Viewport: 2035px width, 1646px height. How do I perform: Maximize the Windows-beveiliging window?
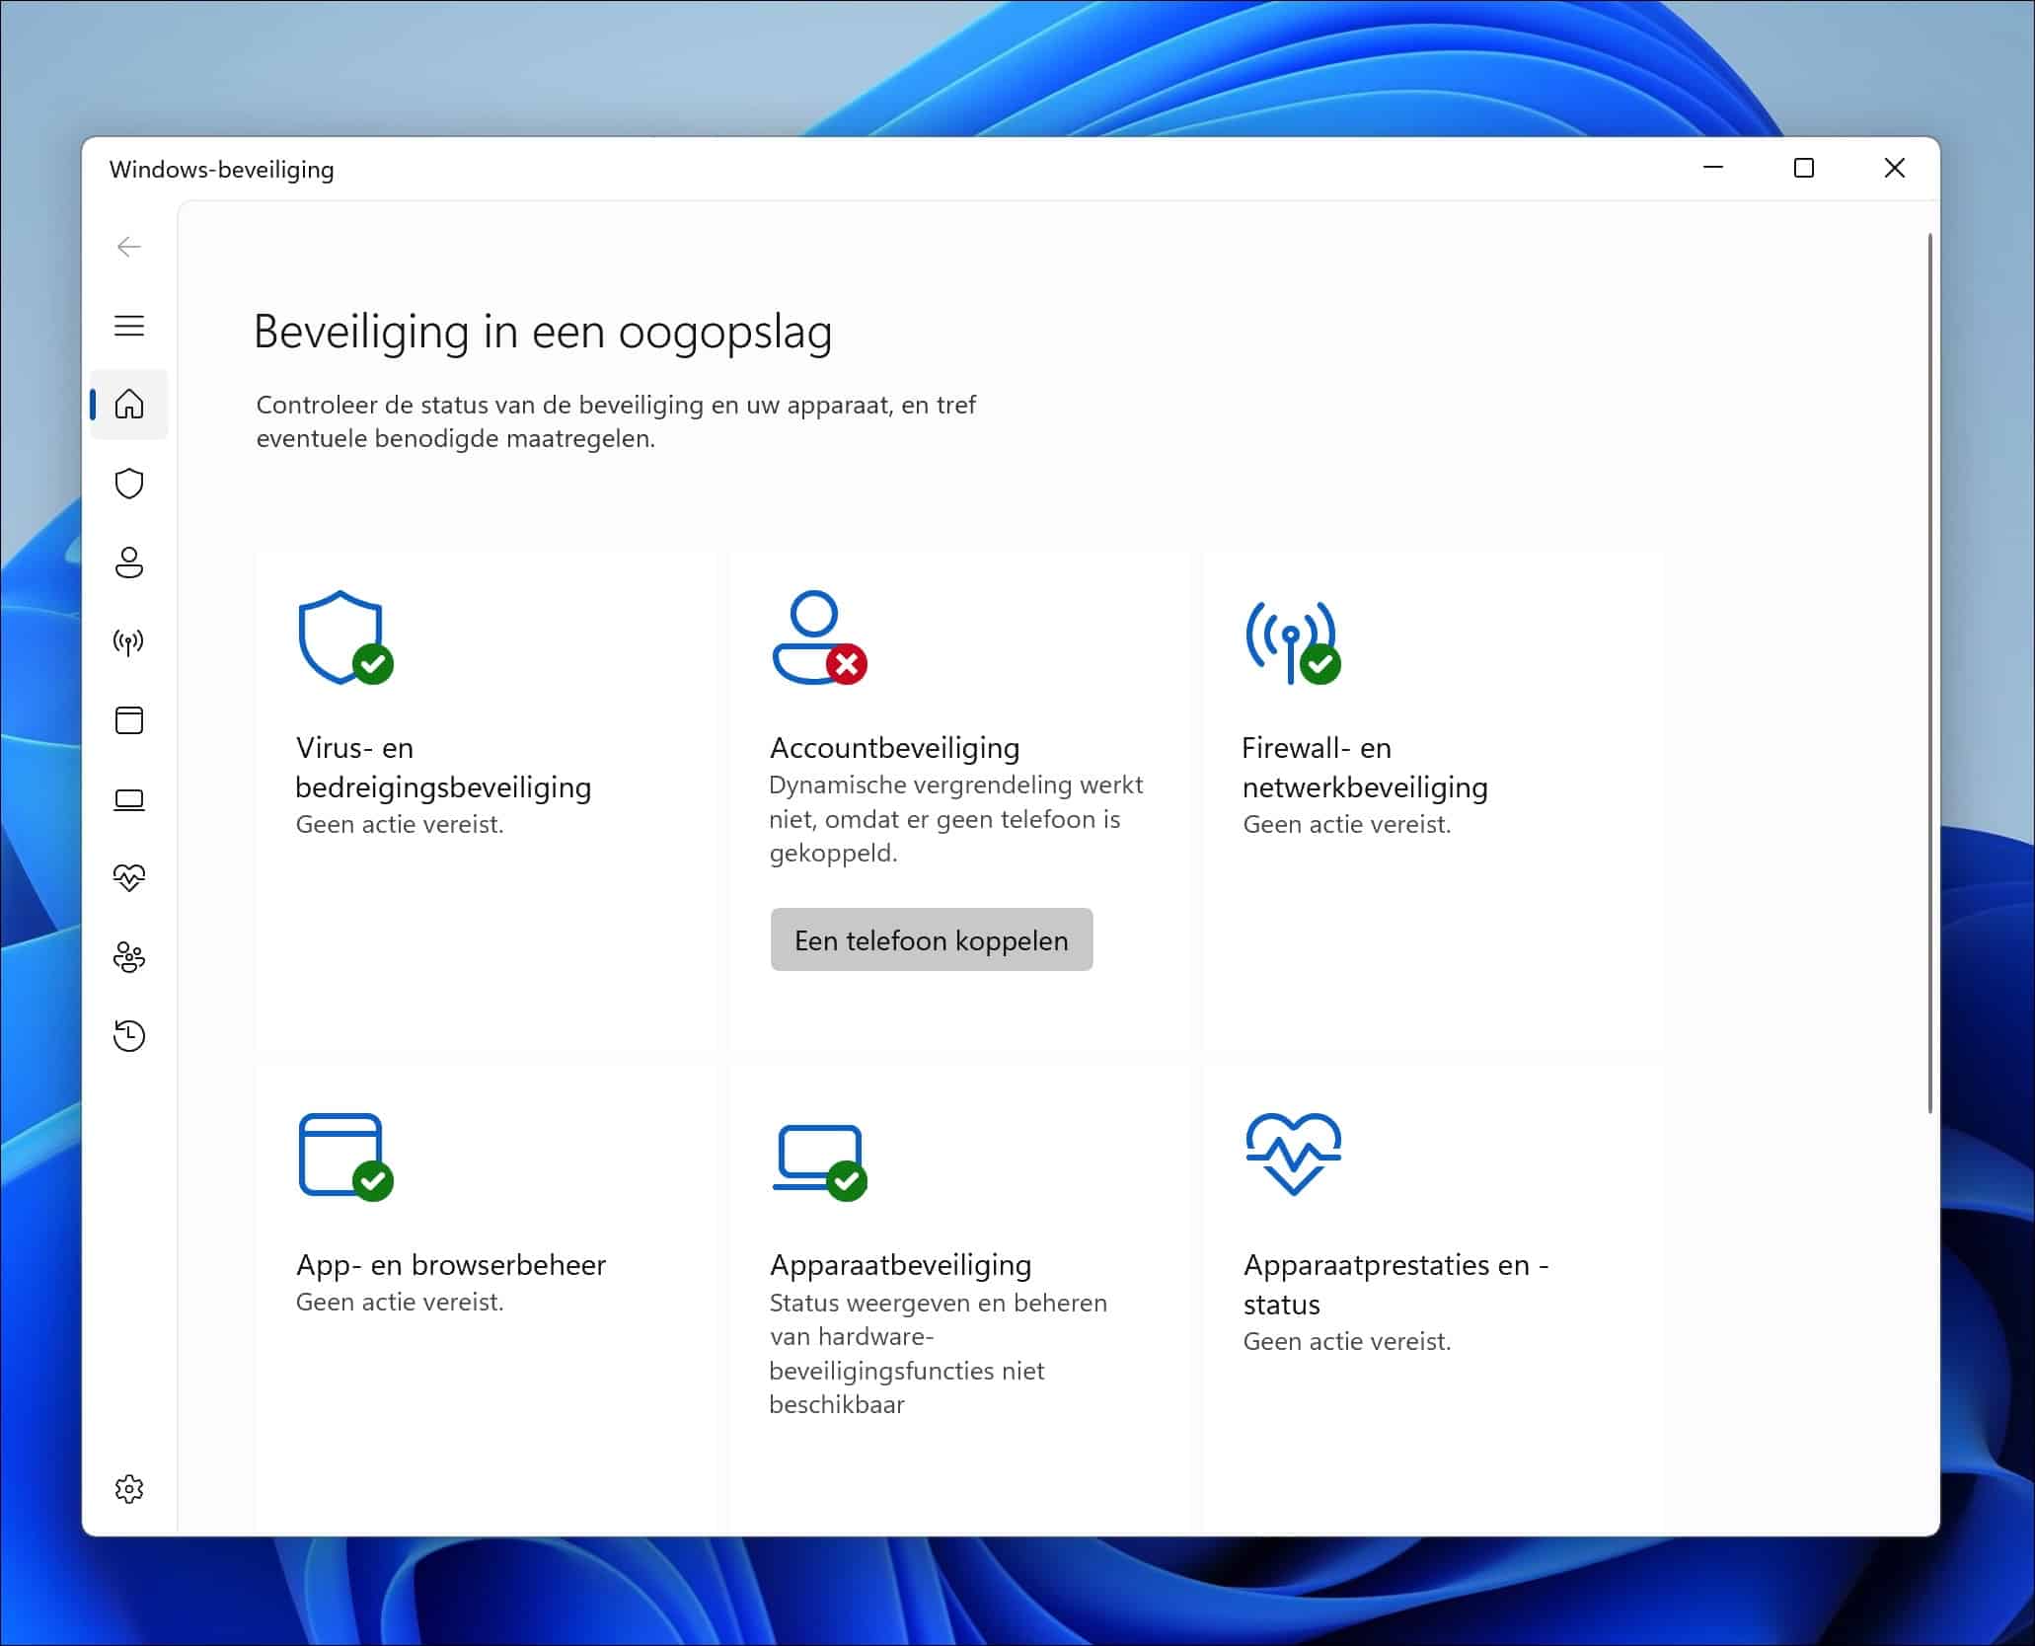[1804, 169]
